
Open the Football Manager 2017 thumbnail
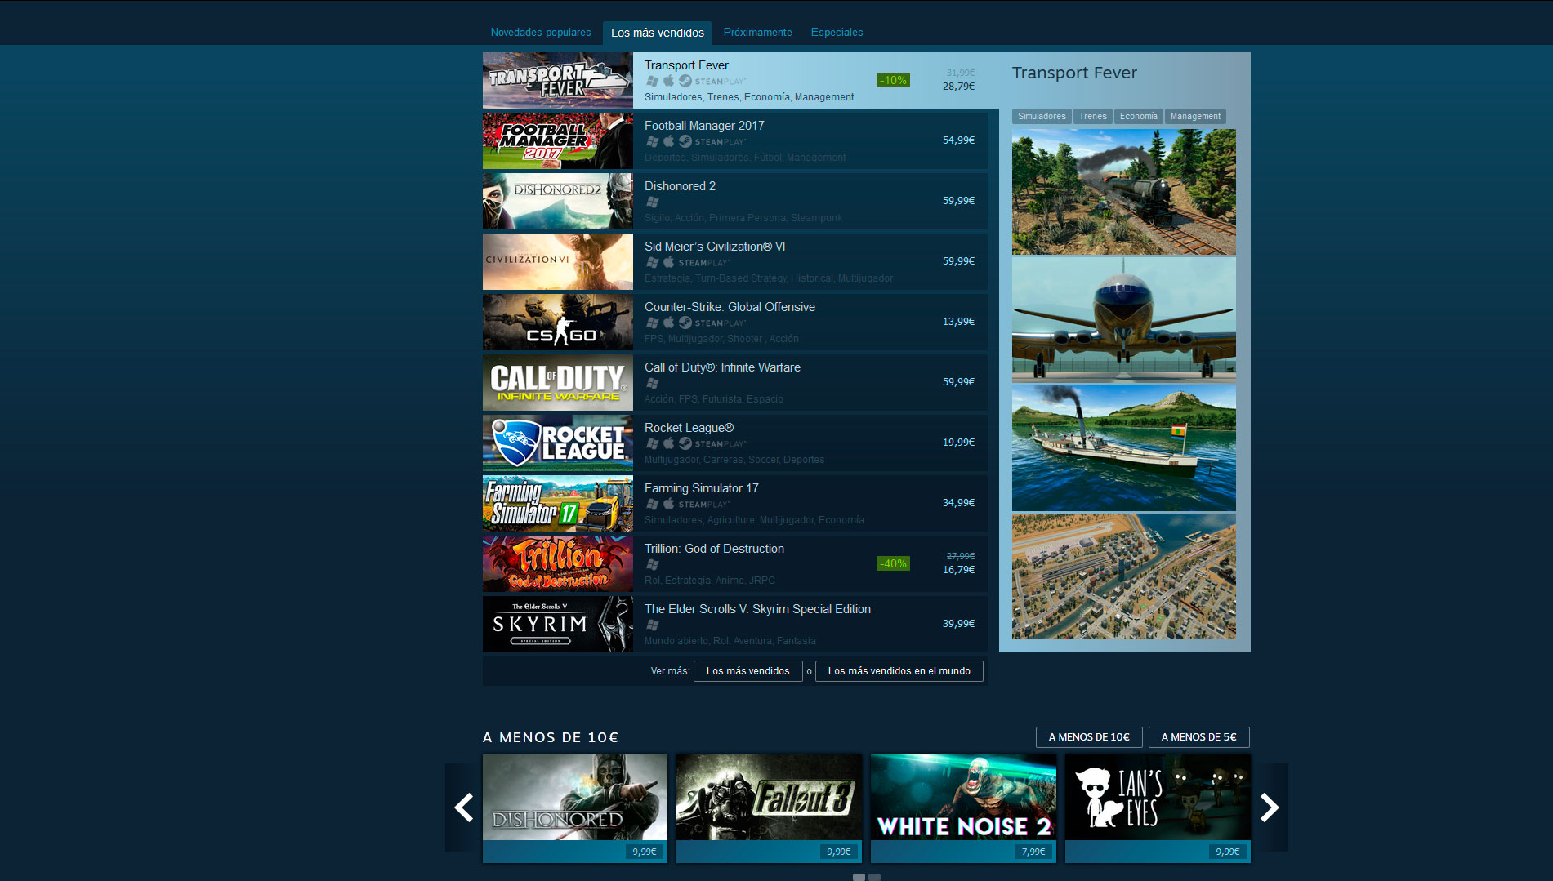pos(558,140)
